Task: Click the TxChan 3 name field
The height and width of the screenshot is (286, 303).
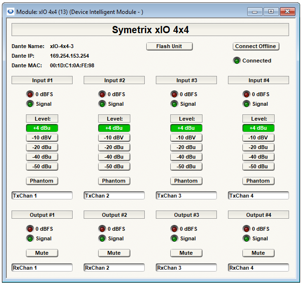Action: click(x=186, y=196)
